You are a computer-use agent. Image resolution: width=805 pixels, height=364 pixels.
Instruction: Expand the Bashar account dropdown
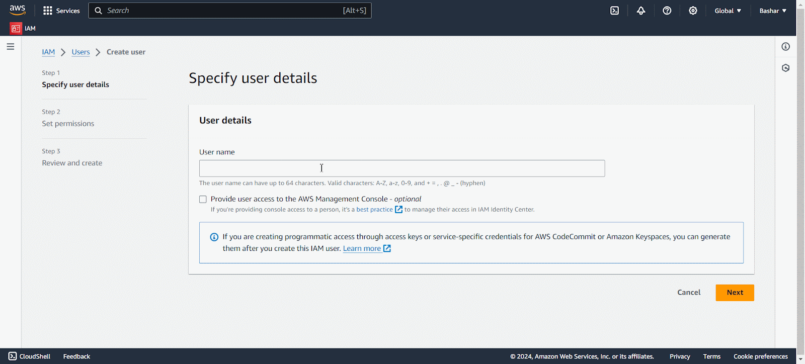pos(773,11)
